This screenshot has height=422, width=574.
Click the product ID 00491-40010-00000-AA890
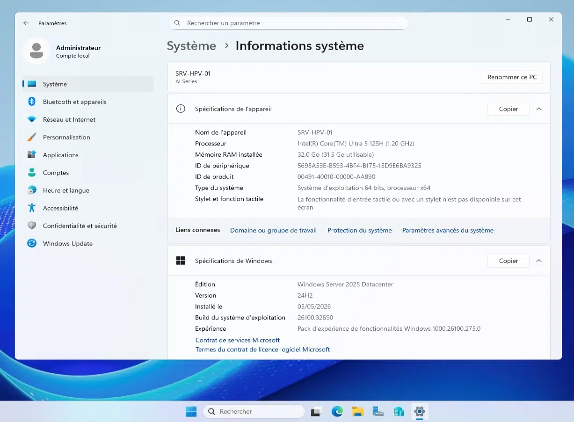point(336,177)
